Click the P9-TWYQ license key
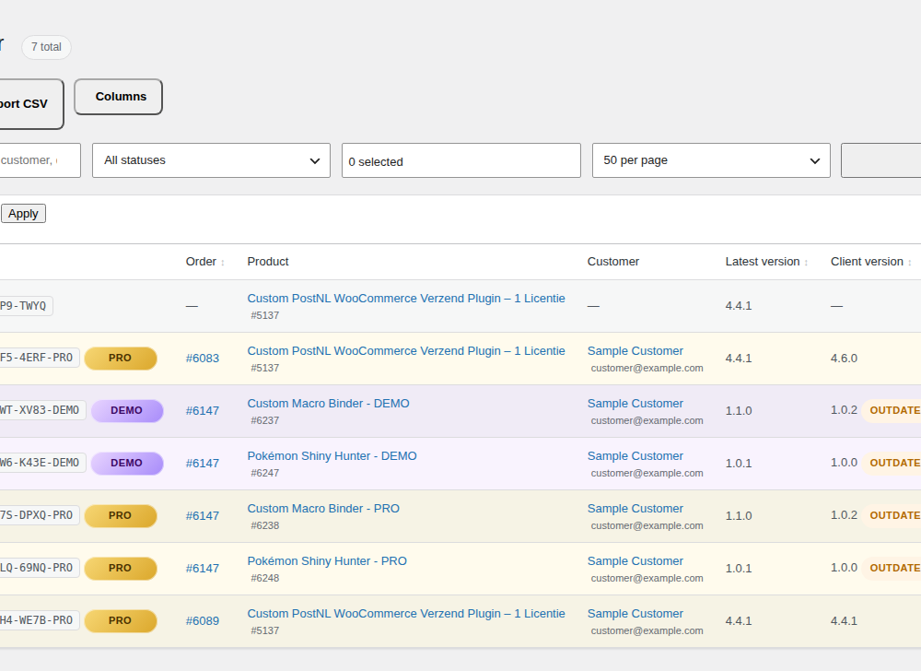921x671 pixels. point(26,306)
